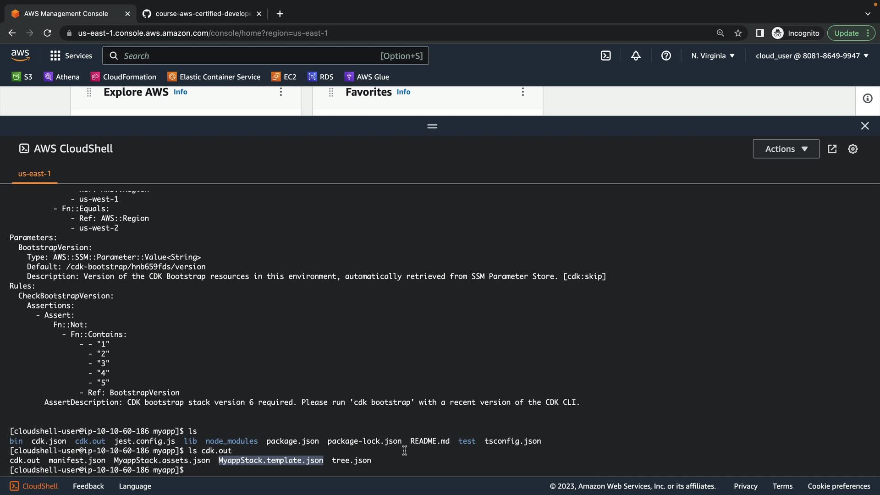Open Cookie preferences in footer

(x=838, y=486)
